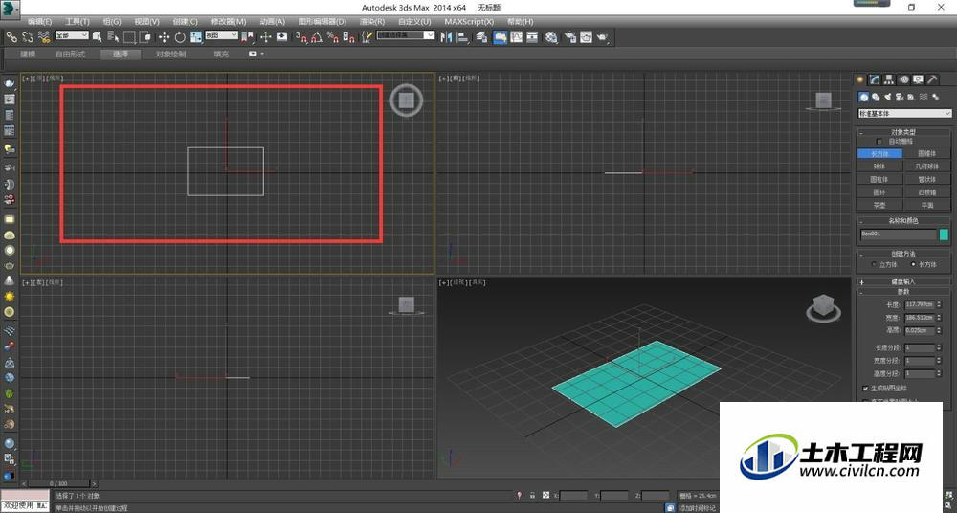
Task: Open the 标准基本体 category dropdown
Action: 904,114
